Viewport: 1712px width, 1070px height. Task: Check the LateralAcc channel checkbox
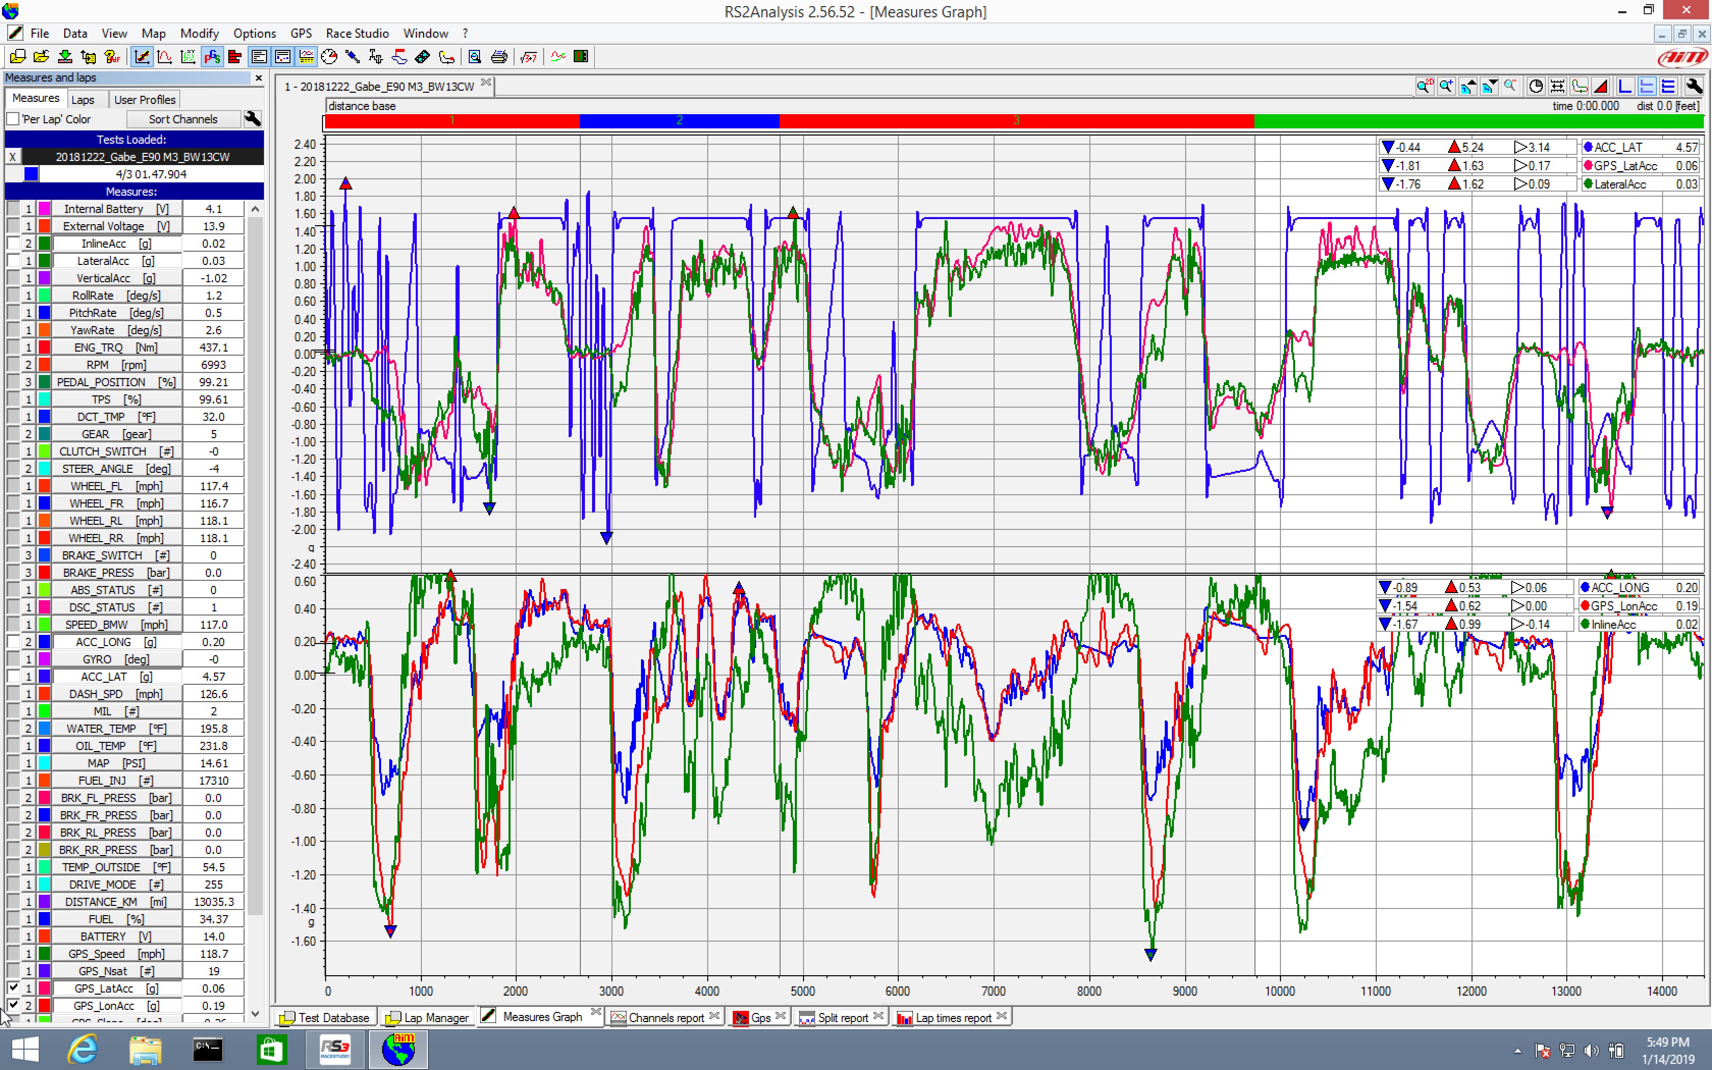[13, 260]
